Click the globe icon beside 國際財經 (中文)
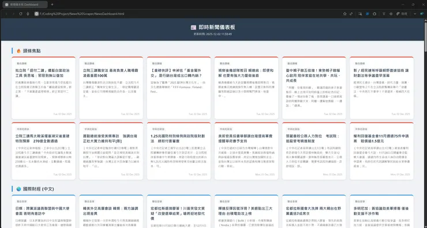The height and width of the screenshot is (228, 427). point(18,189)
